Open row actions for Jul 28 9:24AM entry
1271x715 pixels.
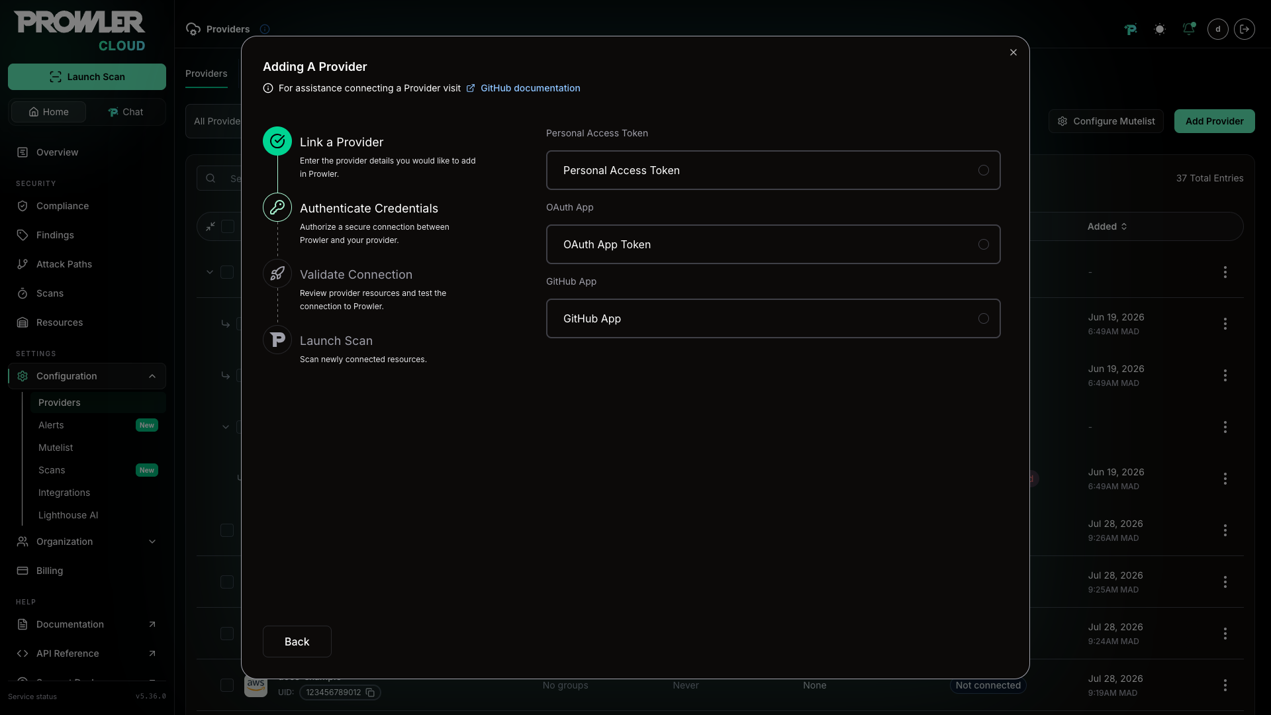click(1225, 634)
